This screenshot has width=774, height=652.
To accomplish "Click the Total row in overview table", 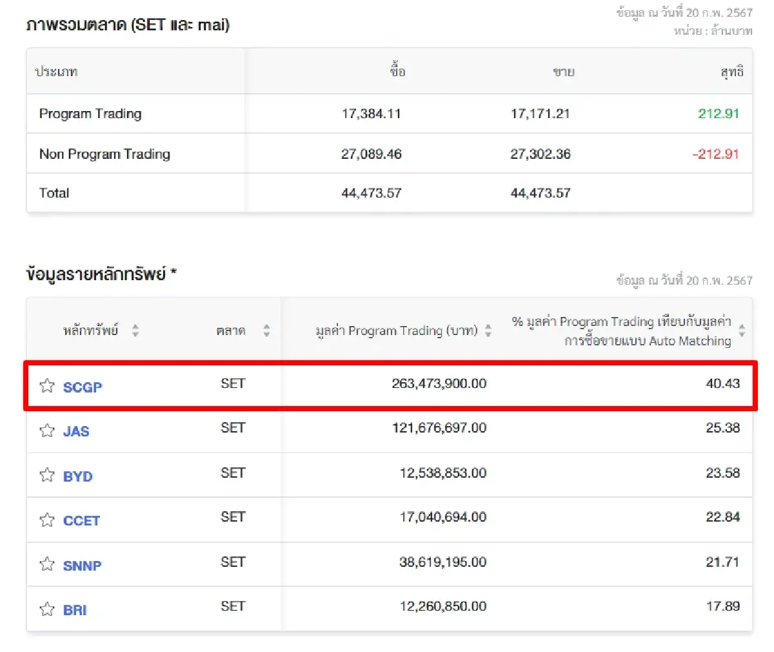I will [54, 192].
